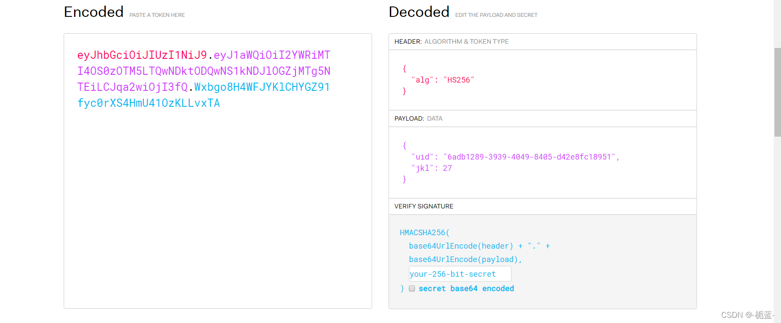
Task: Click the purple payload segment of the token
Action: click(204, 71)
